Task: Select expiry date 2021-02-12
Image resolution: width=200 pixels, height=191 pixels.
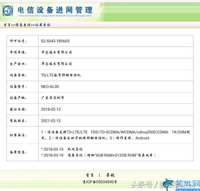Action: click(51, 121)
